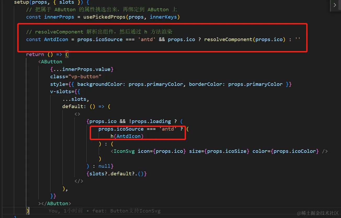This screenshot has width=341, height=218.
Task: Click the '!props.loading' condition
Action: point(150,121)
